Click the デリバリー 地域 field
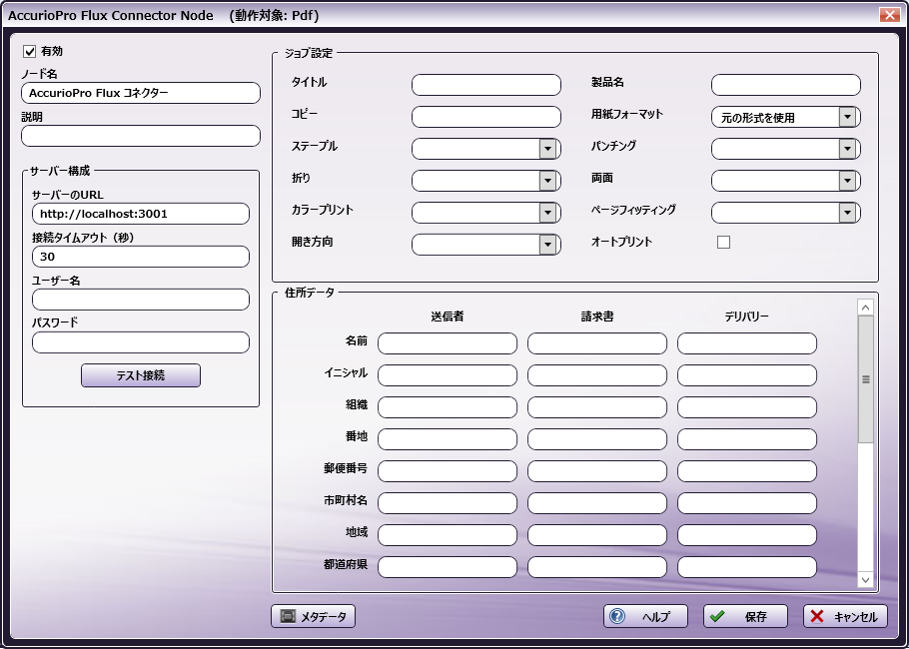The height and width of the screenshot is (649, 909). 747,535
